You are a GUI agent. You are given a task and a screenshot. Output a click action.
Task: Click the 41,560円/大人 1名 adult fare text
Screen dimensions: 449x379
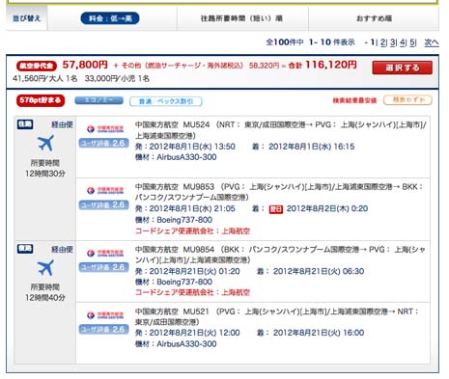tap(45, 78)
